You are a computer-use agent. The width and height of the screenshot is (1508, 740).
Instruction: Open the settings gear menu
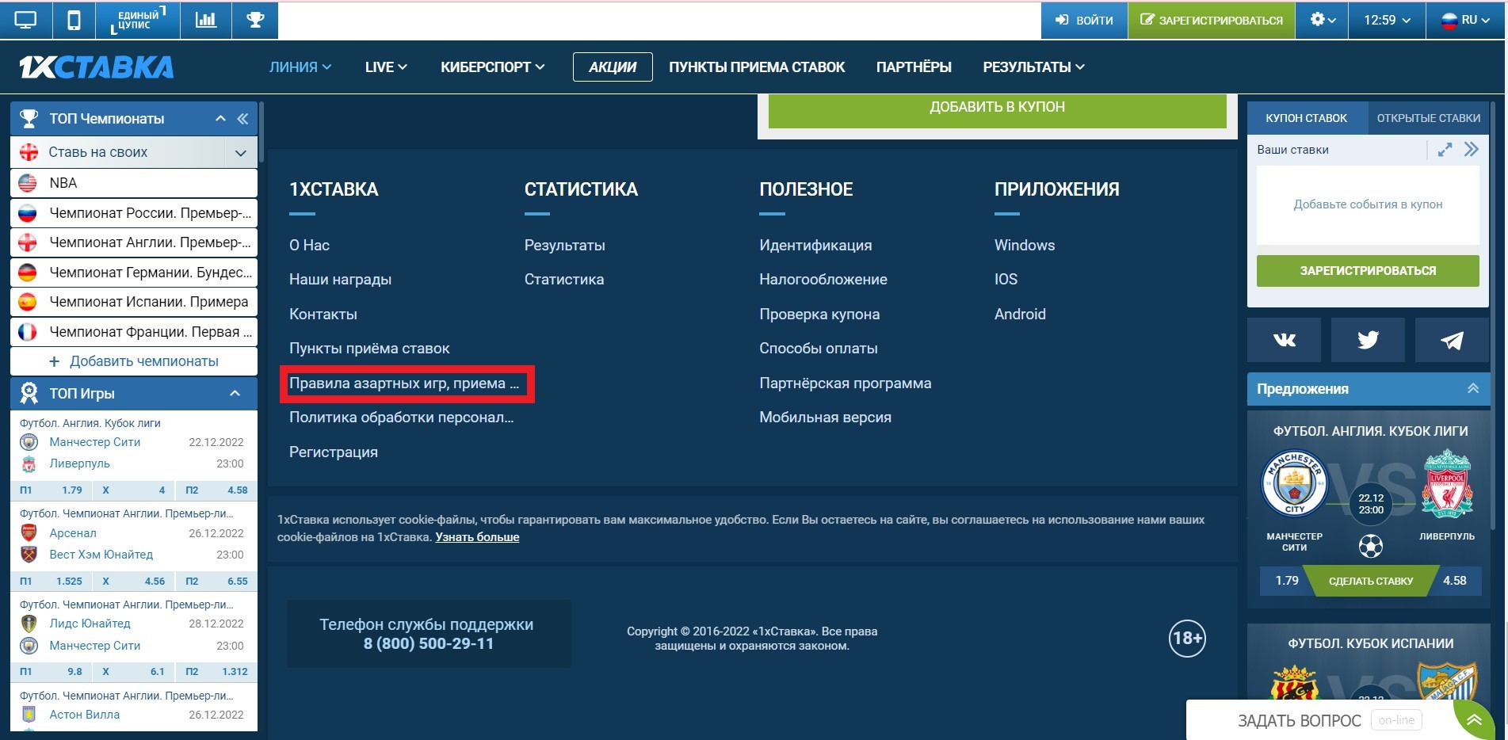tap(1323, 20)
